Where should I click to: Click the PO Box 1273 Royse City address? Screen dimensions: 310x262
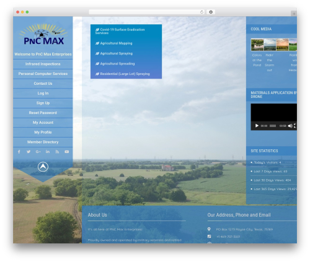click(244, 229)
